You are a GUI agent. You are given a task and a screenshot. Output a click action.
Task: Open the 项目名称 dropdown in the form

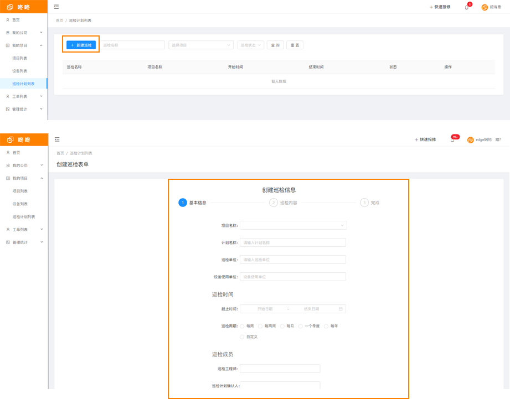click(x=293, y=225)
